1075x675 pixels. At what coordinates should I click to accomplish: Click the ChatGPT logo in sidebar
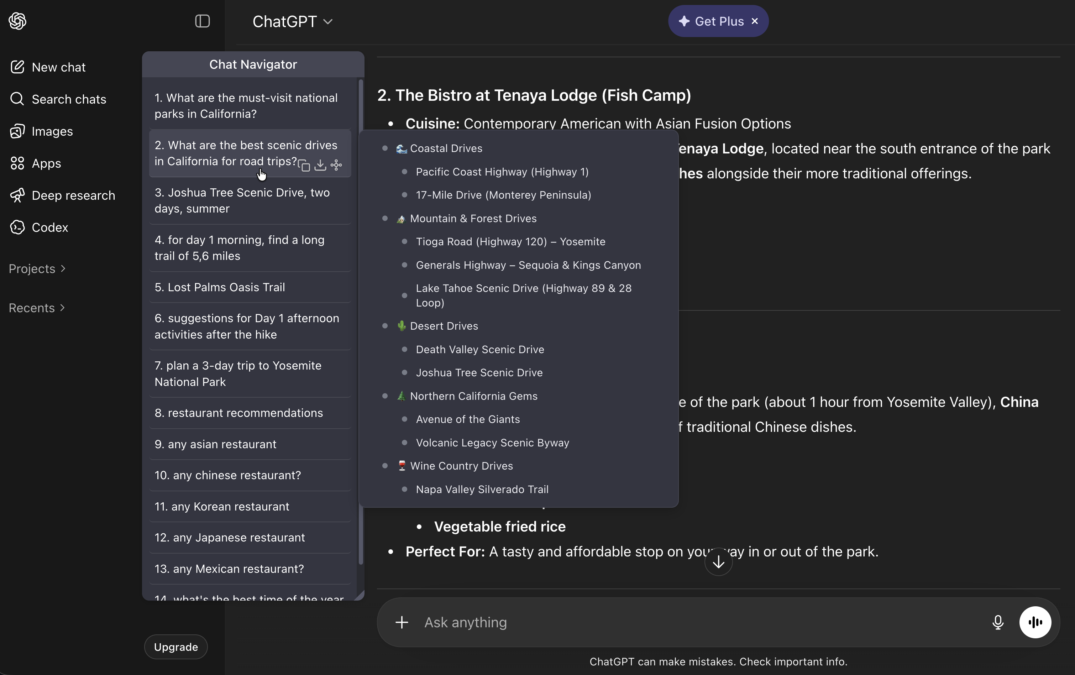[18, 21]
